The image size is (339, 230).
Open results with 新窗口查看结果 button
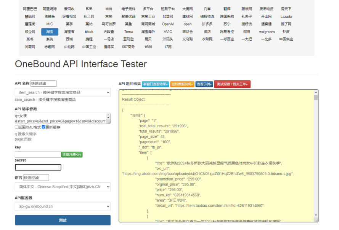tap(155, 84)
